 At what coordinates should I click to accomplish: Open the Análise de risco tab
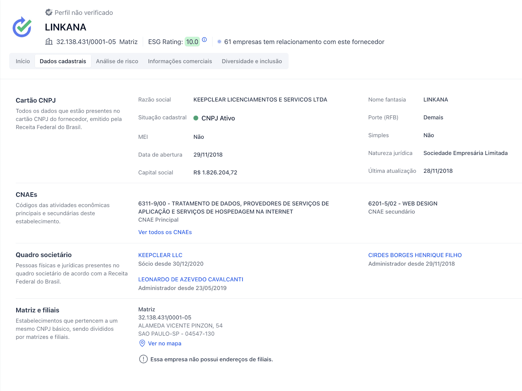pos(117,61)
